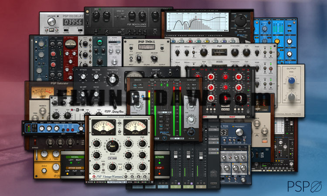Click the small VU meter on the red rack module
Screen dimensions: 327x196
(71, 44)
